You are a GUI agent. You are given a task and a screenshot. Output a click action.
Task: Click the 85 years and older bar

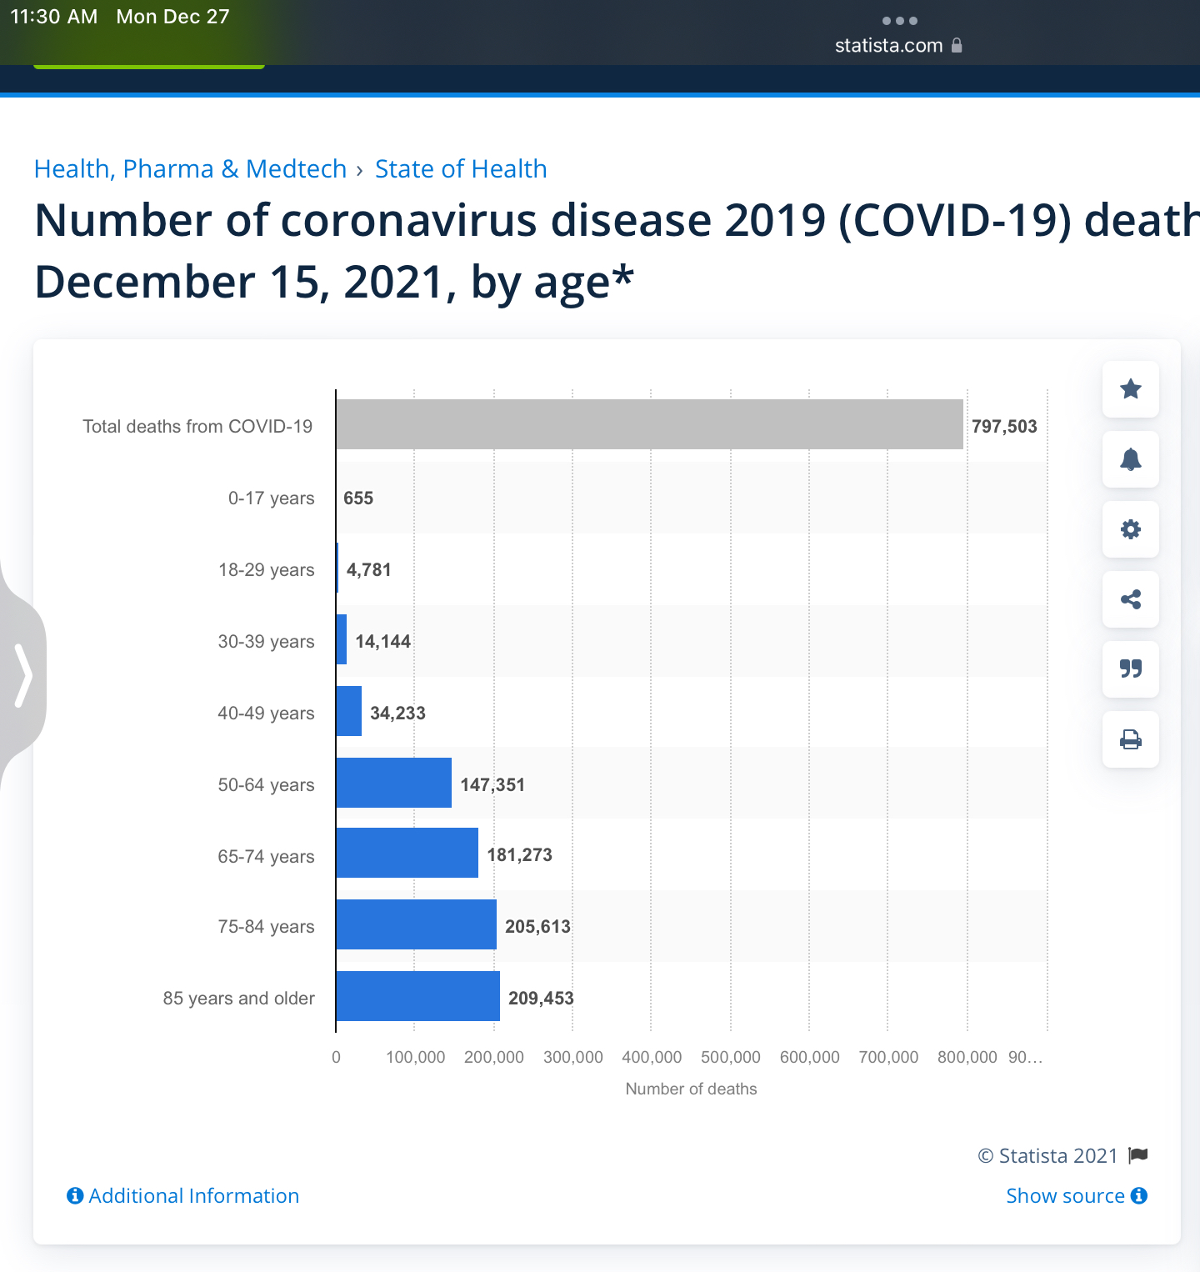417,996
